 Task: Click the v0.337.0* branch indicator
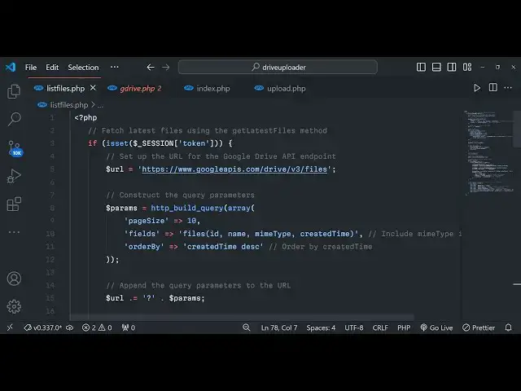pyautogui.click(x=42, y=327)
